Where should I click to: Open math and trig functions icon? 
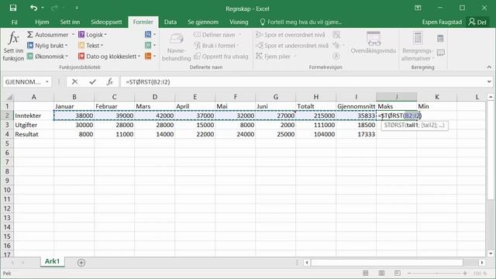(x=150, y=46)
